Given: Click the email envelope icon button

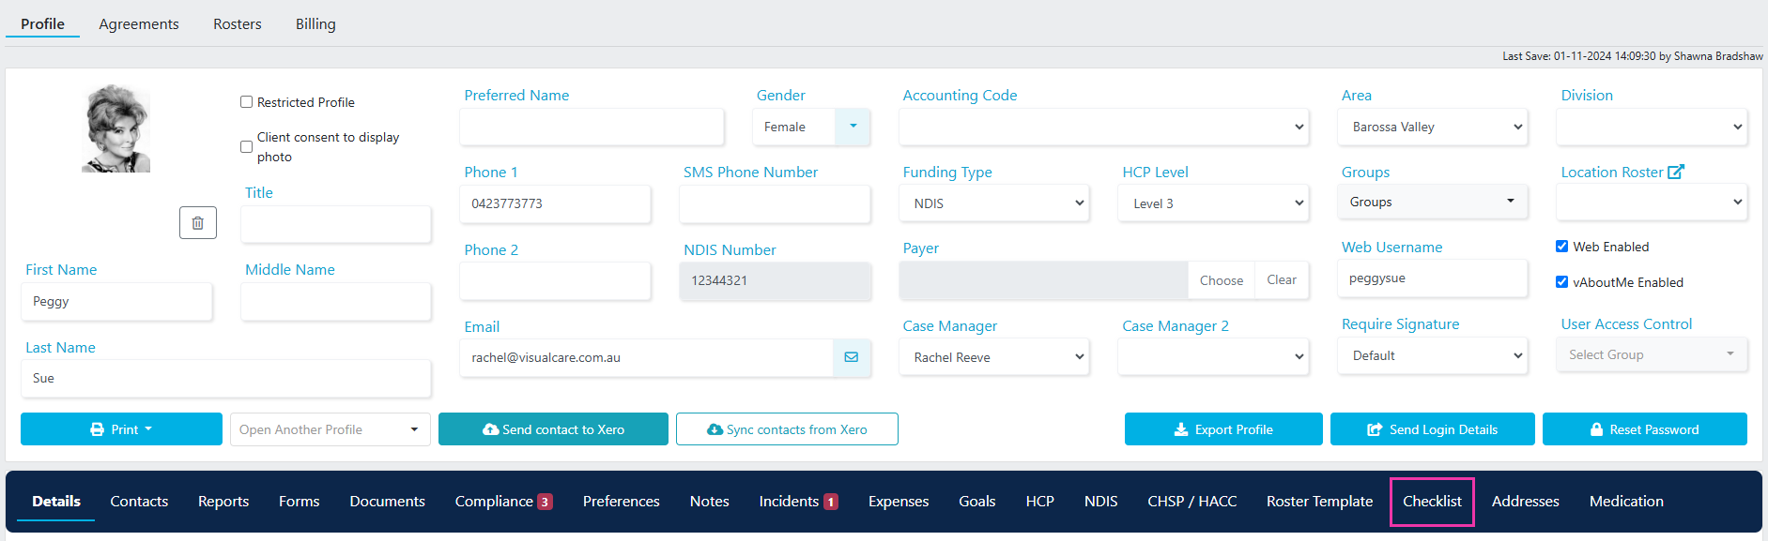Looking at the screenshot, I should pyautogui.click(x=852, y=357).
